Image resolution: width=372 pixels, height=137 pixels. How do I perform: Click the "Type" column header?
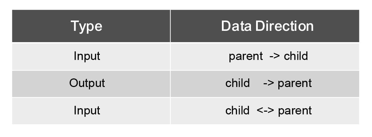click(87, 26)
